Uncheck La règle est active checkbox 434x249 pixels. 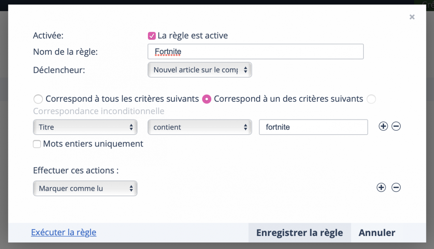(x=152, y=36)
